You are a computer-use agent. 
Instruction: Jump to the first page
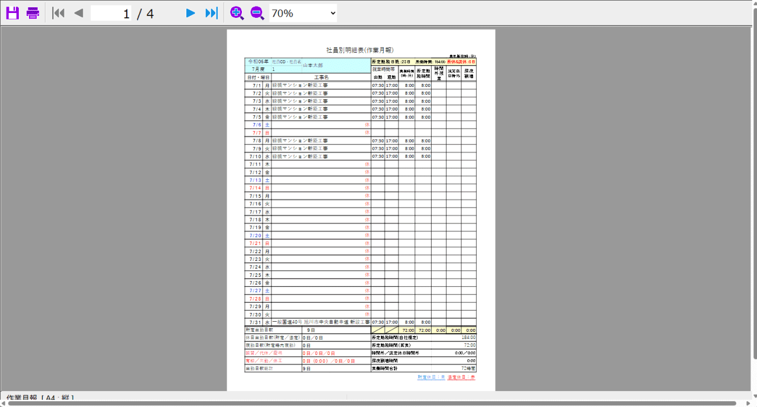tap(58, 13)
